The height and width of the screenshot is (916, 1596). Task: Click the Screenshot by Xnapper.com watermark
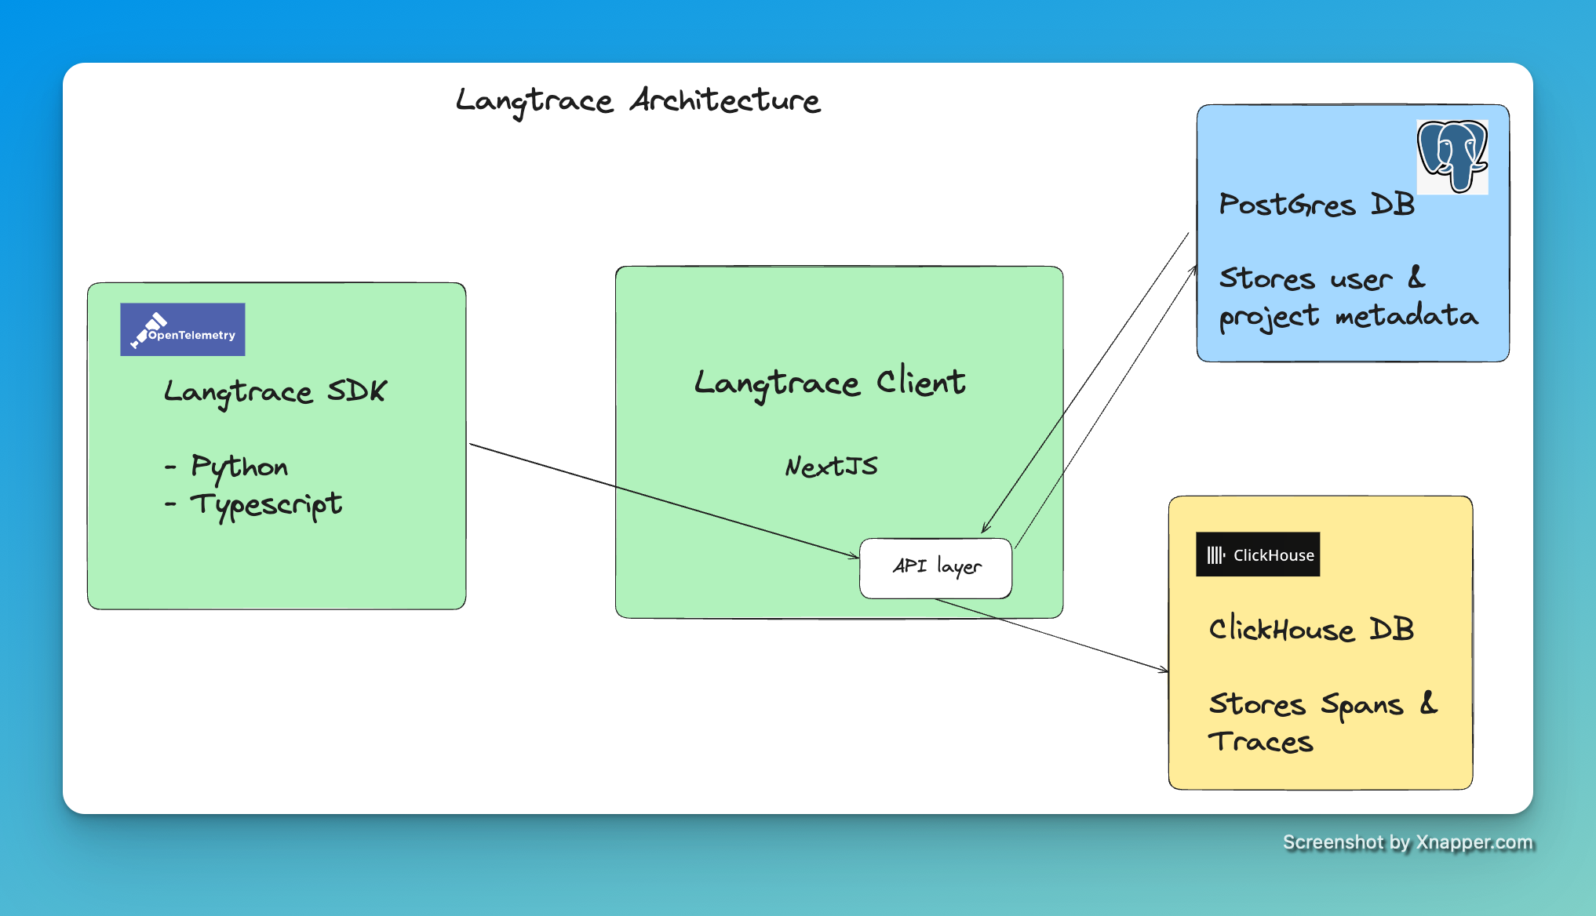[1407, 842]
